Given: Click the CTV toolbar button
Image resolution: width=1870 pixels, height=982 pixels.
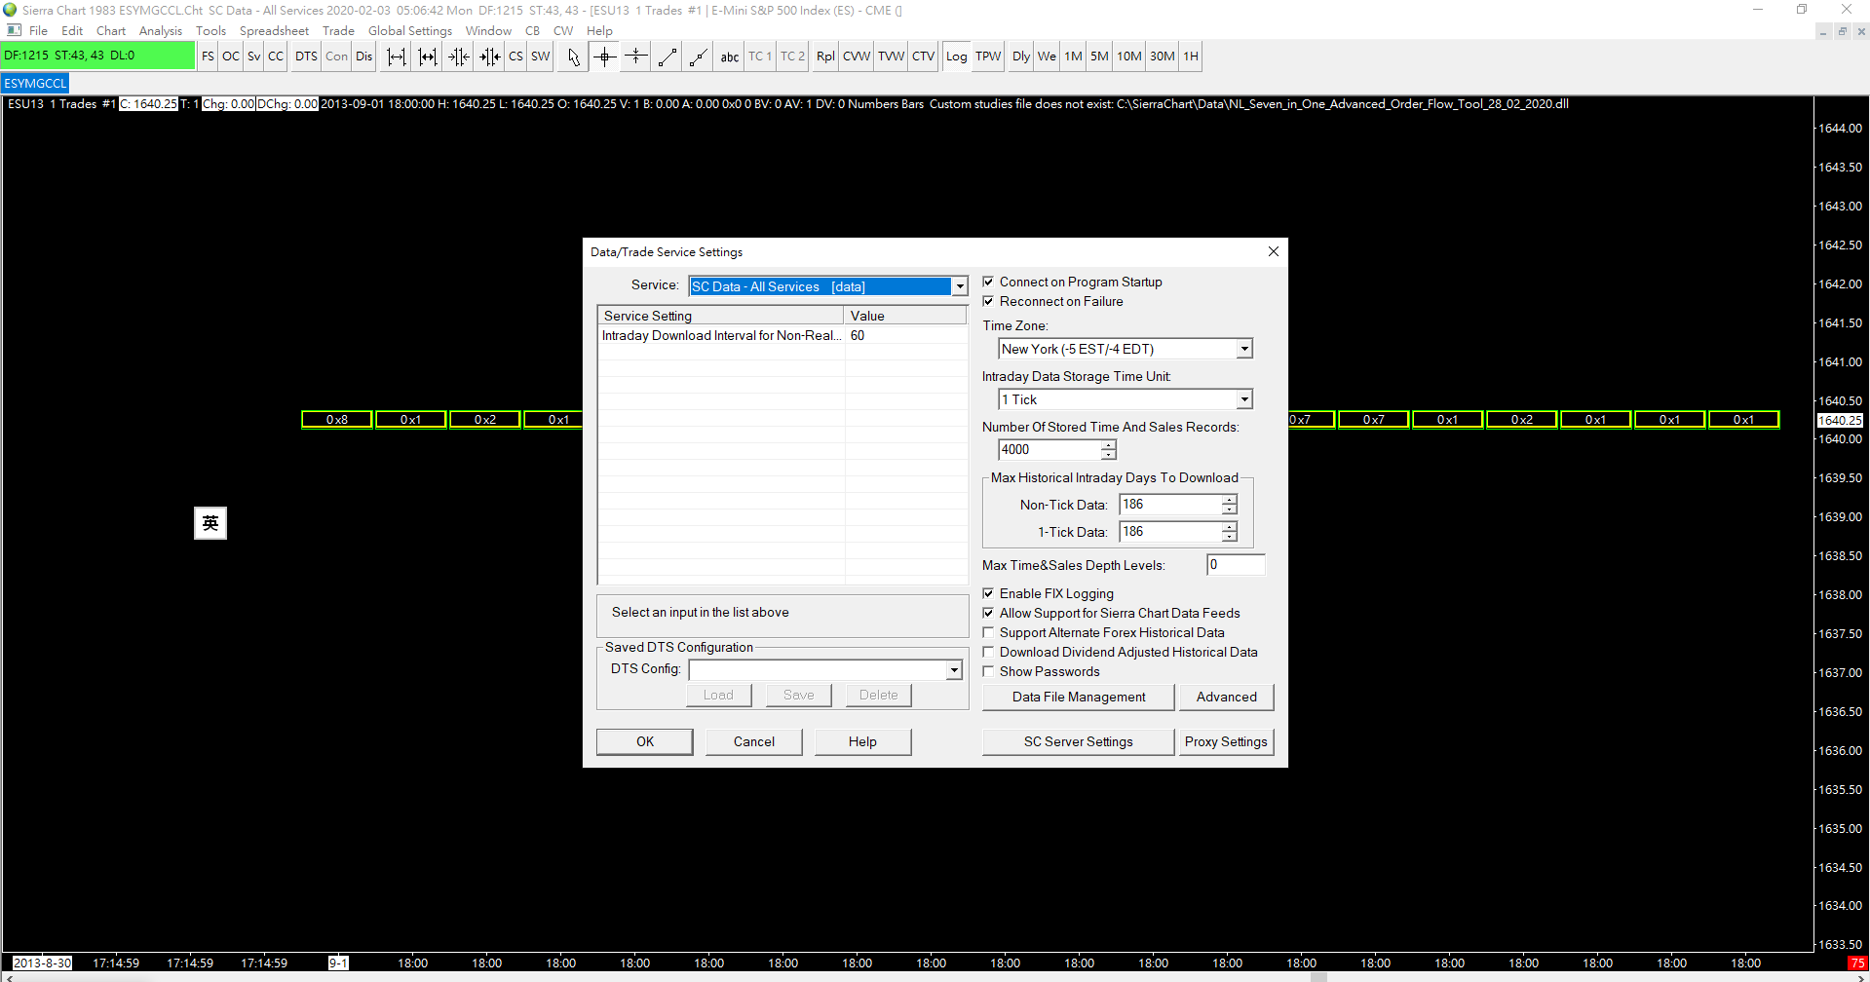Looking at the screenshot, I should 924,57.
